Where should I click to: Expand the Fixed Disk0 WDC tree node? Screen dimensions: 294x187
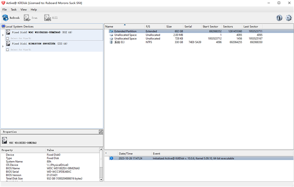click(x=3, y=35)
